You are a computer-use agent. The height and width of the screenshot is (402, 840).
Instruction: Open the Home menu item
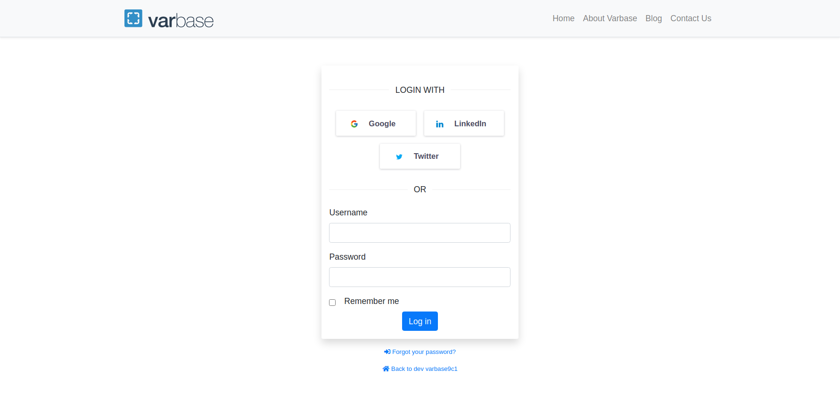pyautogui.click(x=563, y=18)
